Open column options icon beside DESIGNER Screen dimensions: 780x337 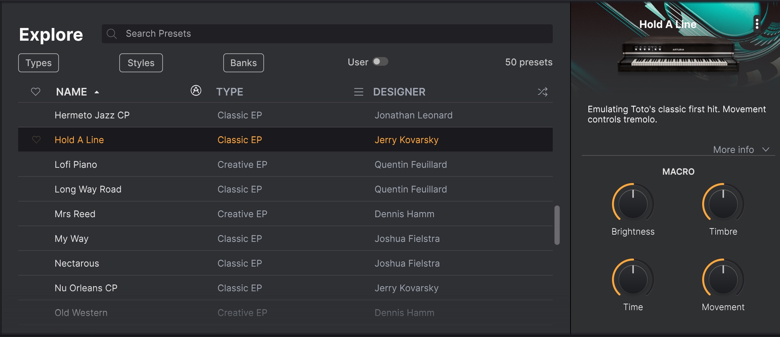click(359, 92)
